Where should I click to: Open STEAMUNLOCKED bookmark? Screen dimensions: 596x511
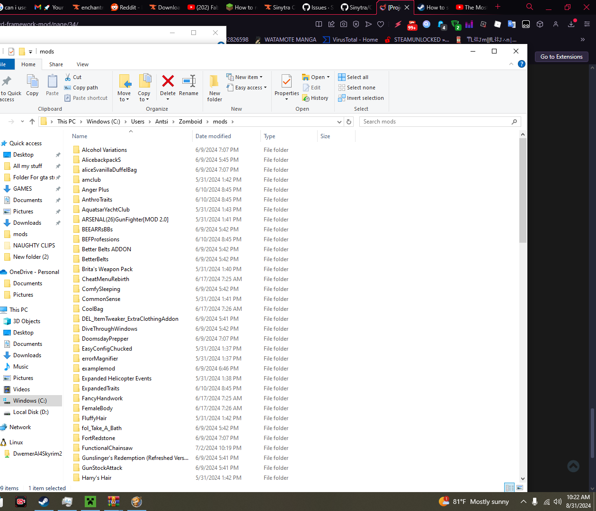[x=417, y=40]
